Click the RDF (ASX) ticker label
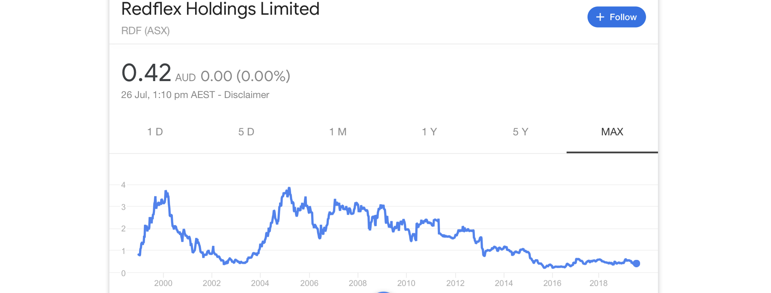The image size is (771, 293). pos(145,31)
